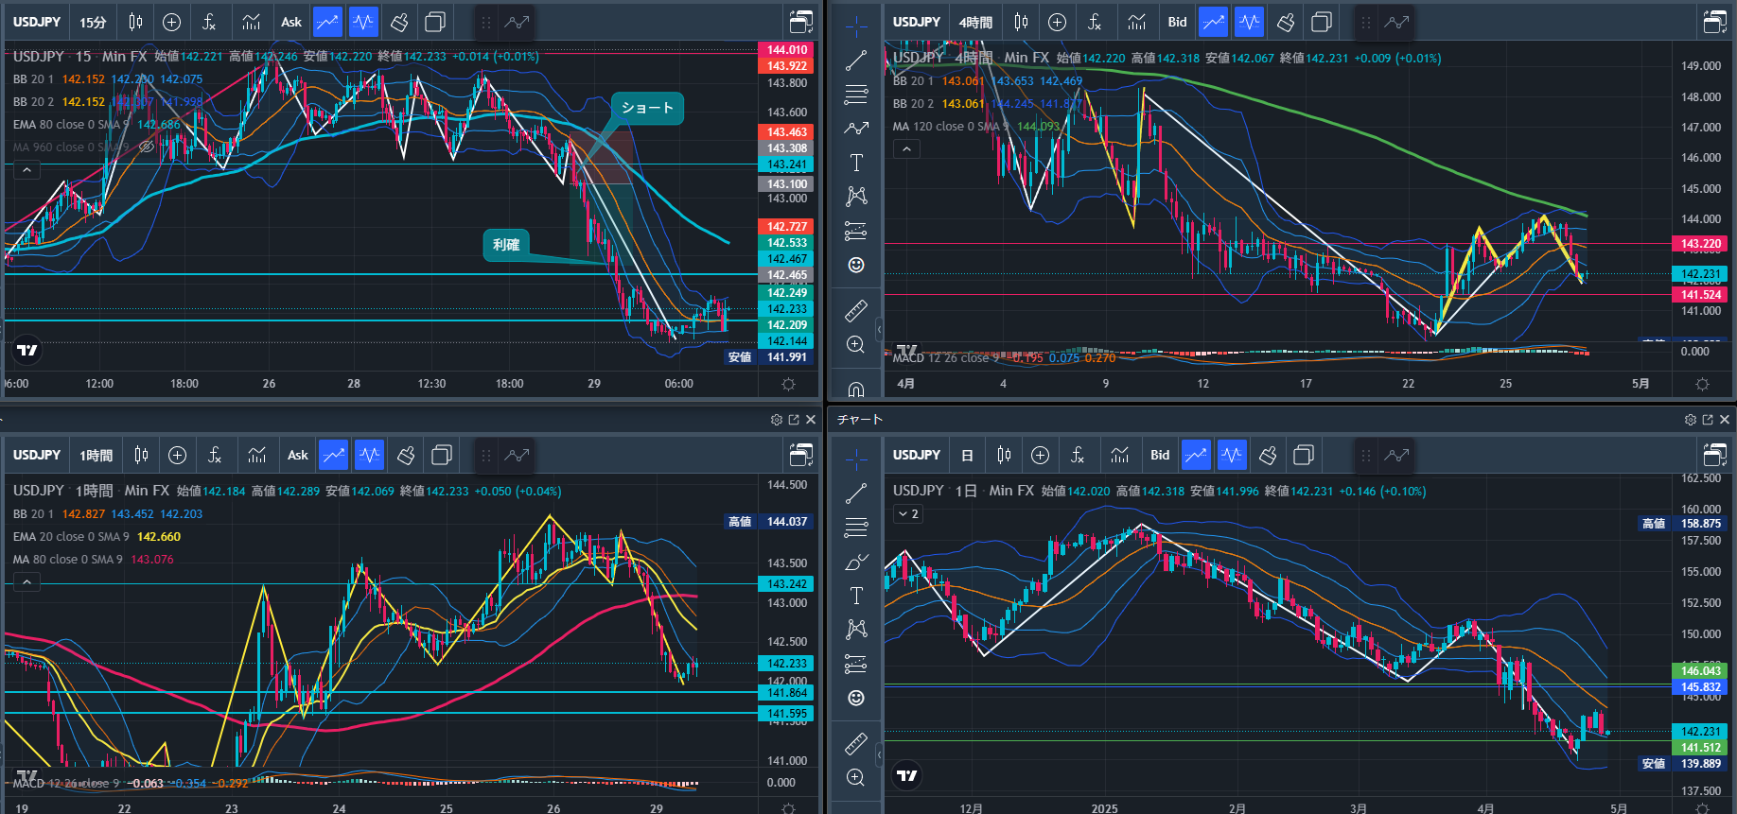Open the 4時間 timeframe dropdown
This screenshot has height=814, width=1737.
click(975, 22)
